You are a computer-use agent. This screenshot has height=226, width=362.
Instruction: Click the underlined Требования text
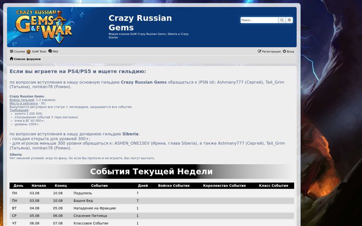point(19,110)
